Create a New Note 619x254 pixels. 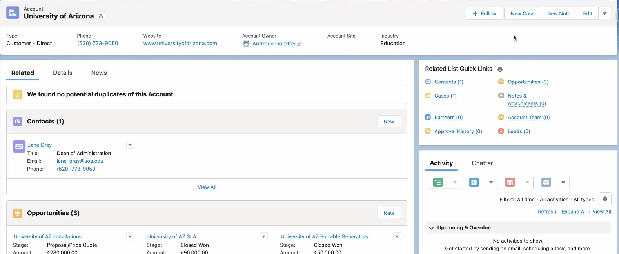click(559, 13)
